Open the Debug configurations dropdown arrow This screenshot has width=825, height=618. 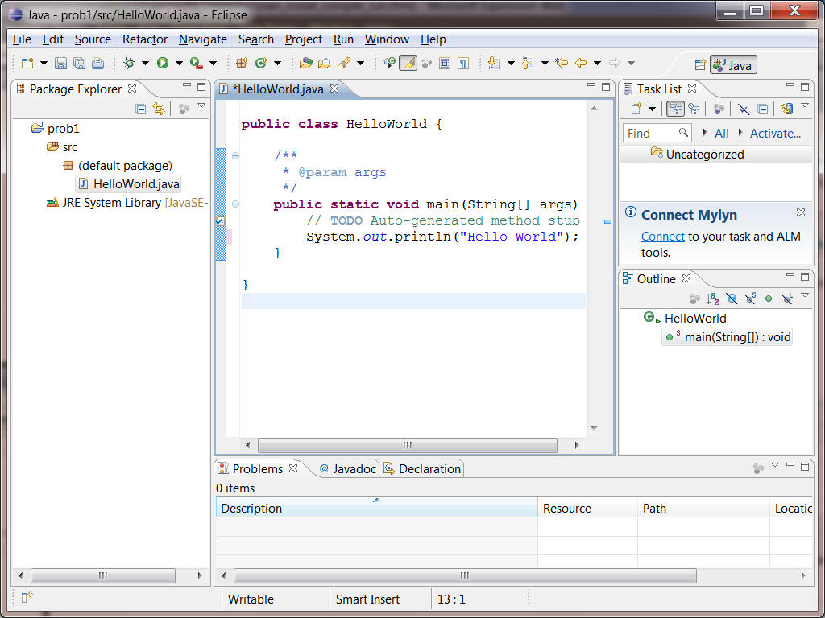[145, 64]
